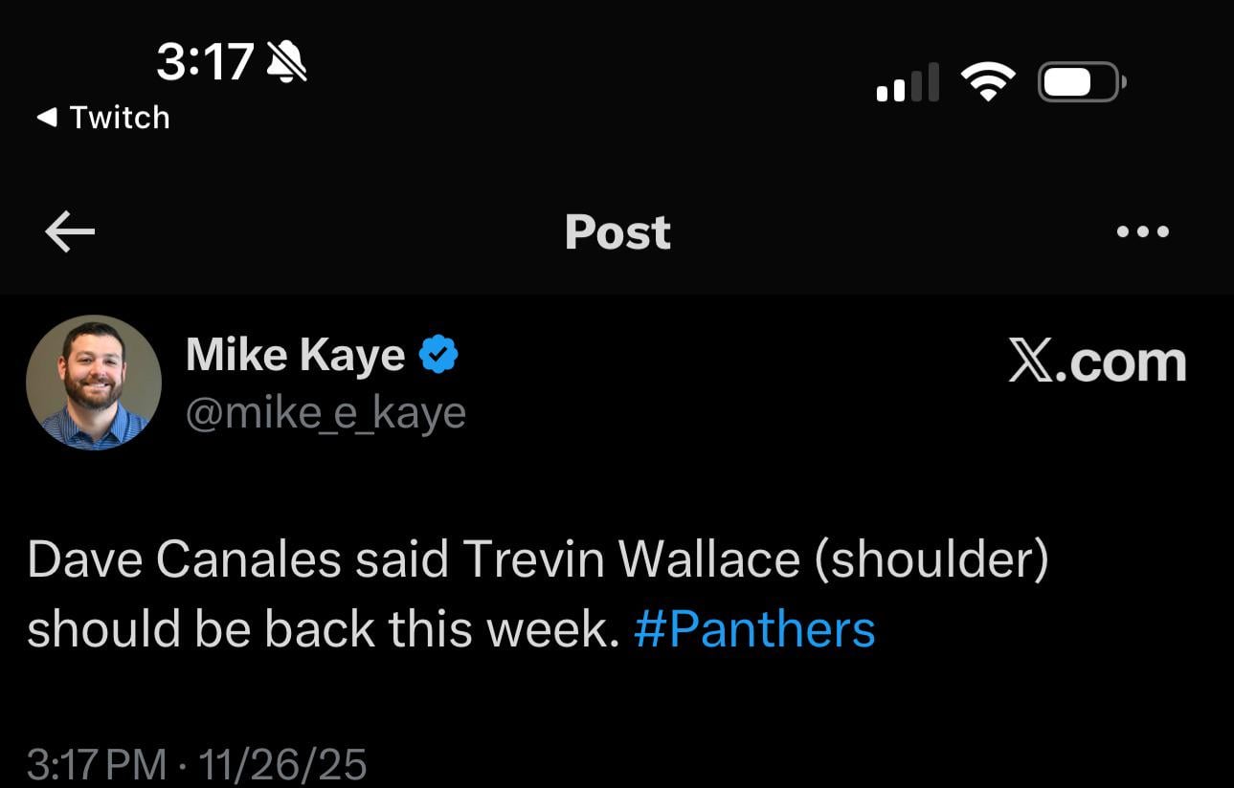
Task: Tap the @mike_e_kaye handle
Action: point(325,411)
